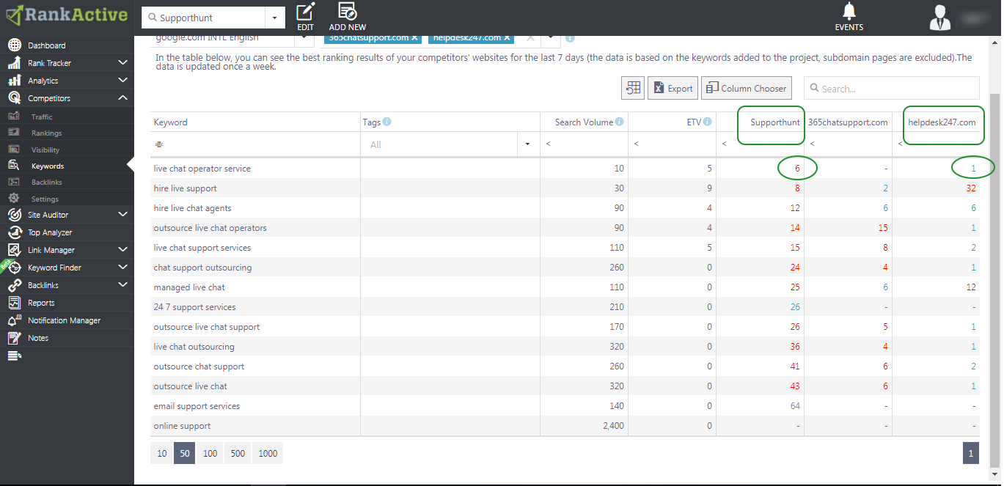
Task: Click the Search Volume filter field
Action: [585, 144]
